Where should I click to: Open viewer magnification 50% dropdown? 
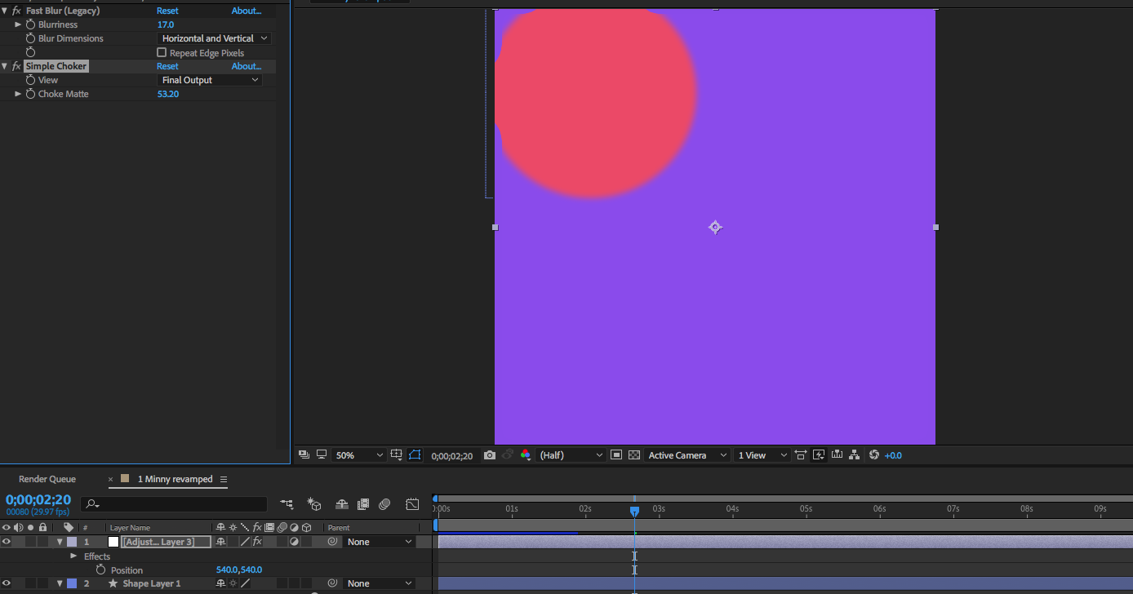pyautogui.click(x=359, y=455)
